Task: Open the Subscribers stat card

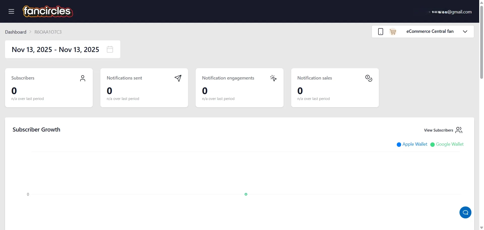Action: [49, 88]
